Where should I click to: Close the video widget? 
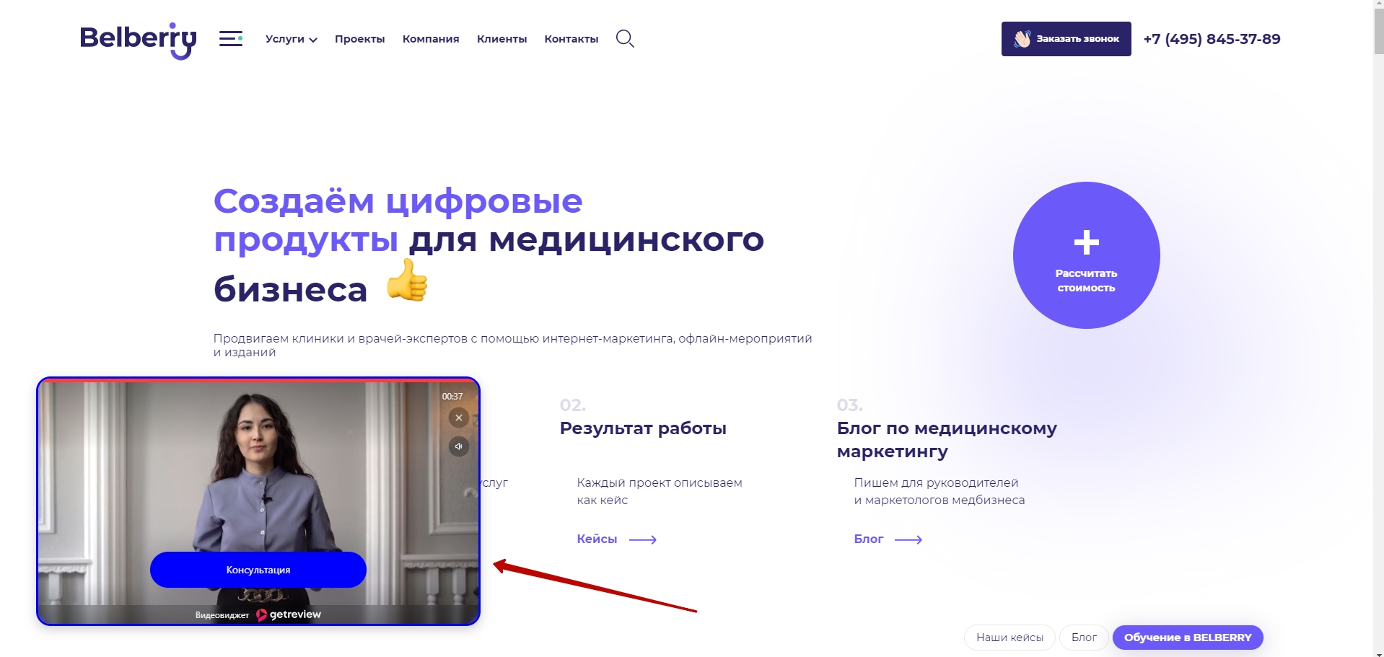pos(459,418)
